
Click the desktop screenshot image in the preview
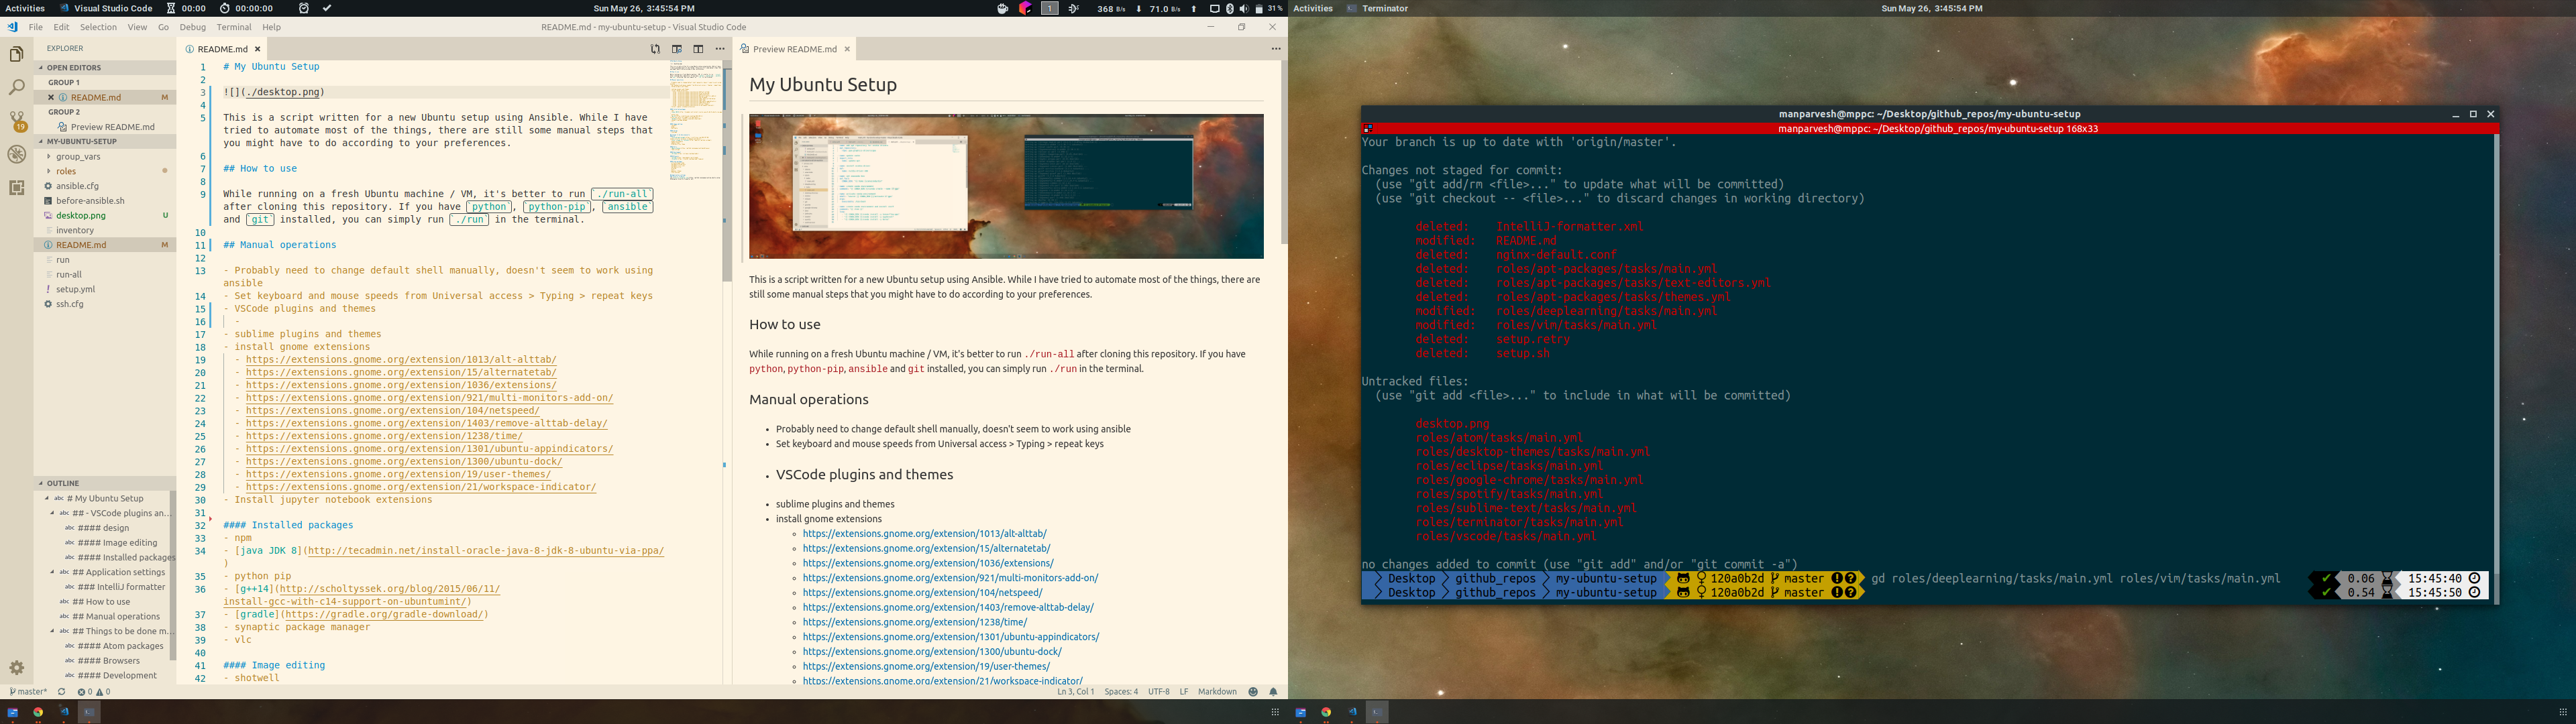coord(1005,186)
